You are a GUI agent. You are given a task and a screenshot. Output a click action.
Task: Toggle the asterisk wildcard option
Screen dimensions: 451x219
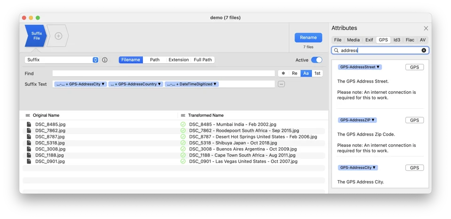(x=283, y=74)
